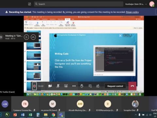Select the shared PowerPoint Review ribbon tab

(67, 19)
